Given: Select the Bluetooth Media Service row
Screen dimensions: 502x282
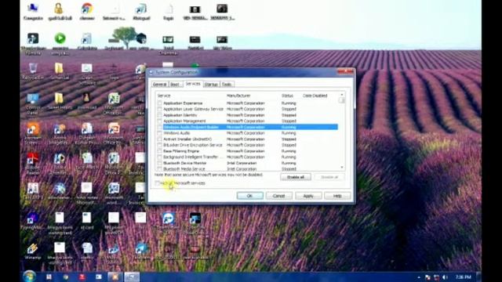Looking at the screenshot, I should 247,168.
